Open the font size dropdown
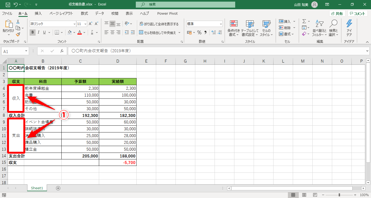 click(x=85, y=24)
